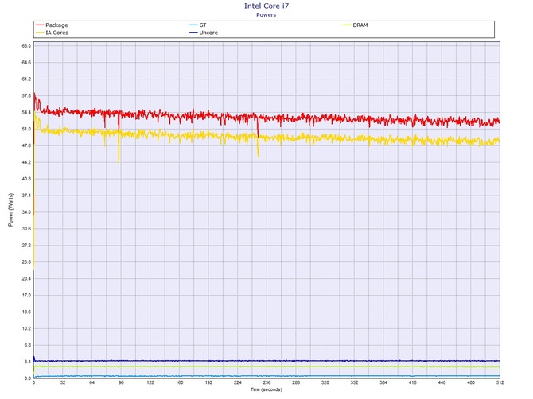
Task: Click the 416 x-axis tick label
Action: point(413,382)
